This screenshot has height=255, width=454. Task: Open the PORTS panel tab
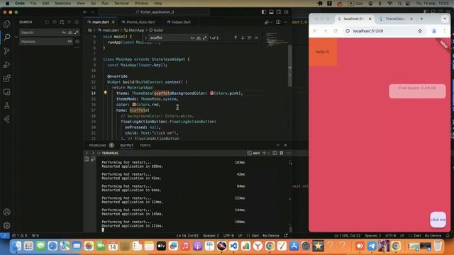click(x=145, y=145)
